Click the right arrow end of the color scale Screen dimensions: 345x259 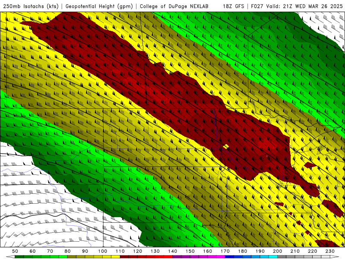pyautogui.click(x=335, y=257)
